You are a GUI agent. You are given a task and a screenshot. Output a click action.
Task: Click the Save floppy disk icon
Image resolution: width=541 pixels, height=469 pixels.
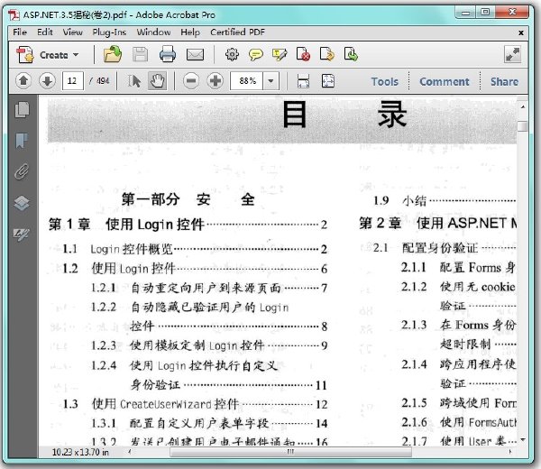(x=140, y=54)
